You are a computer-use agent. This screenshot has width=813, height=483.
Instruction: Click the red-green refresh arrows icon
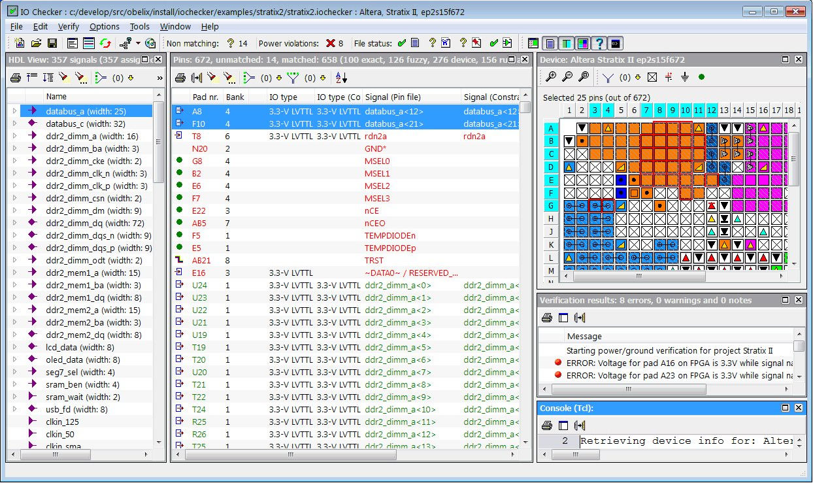point(107,43)
